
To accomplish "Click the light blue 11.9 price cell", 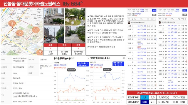I will pyautogui.click(x=145, y=97).
